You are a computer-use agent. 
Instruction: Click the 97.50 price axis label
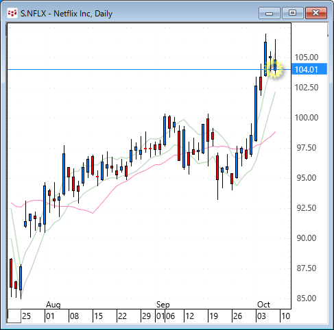click(x=307, y=148)
